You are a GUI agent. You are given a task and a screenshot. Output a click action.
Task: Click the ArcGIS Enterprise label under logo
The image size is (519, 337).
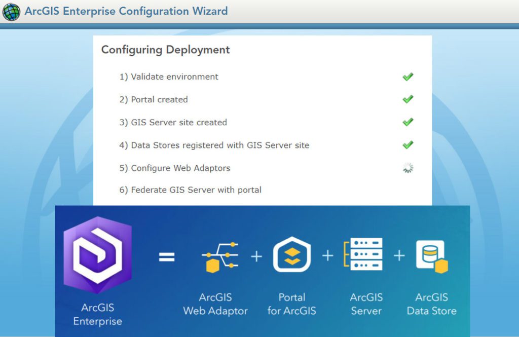pos(98,315)
